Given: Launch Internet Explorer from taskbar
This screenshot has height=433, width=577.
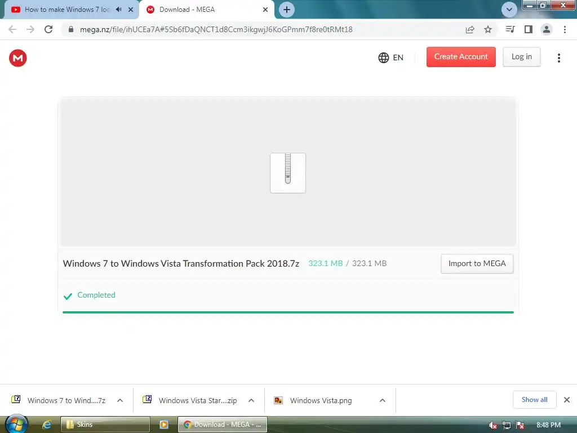Looking at the screenshot, I should coord(47,425).
